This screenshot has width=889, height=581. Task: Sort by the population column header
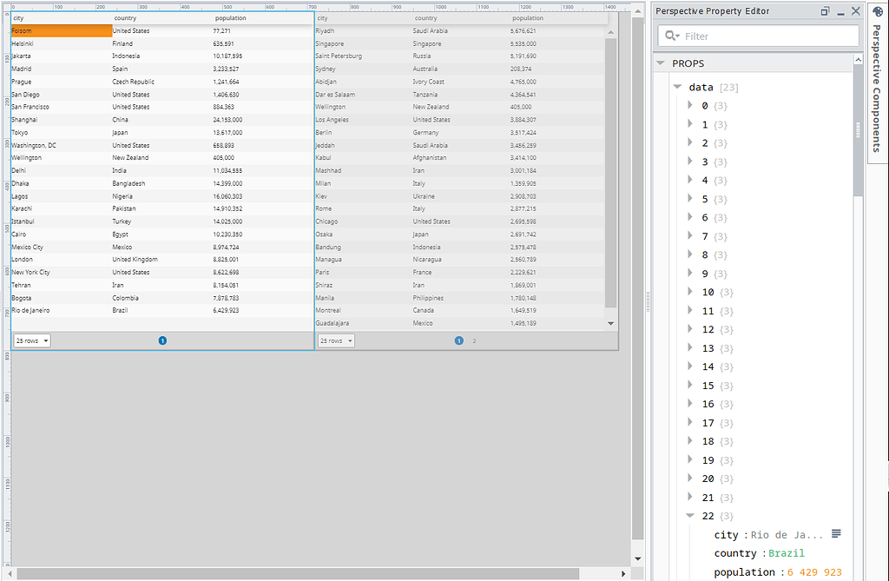point(231,17)
